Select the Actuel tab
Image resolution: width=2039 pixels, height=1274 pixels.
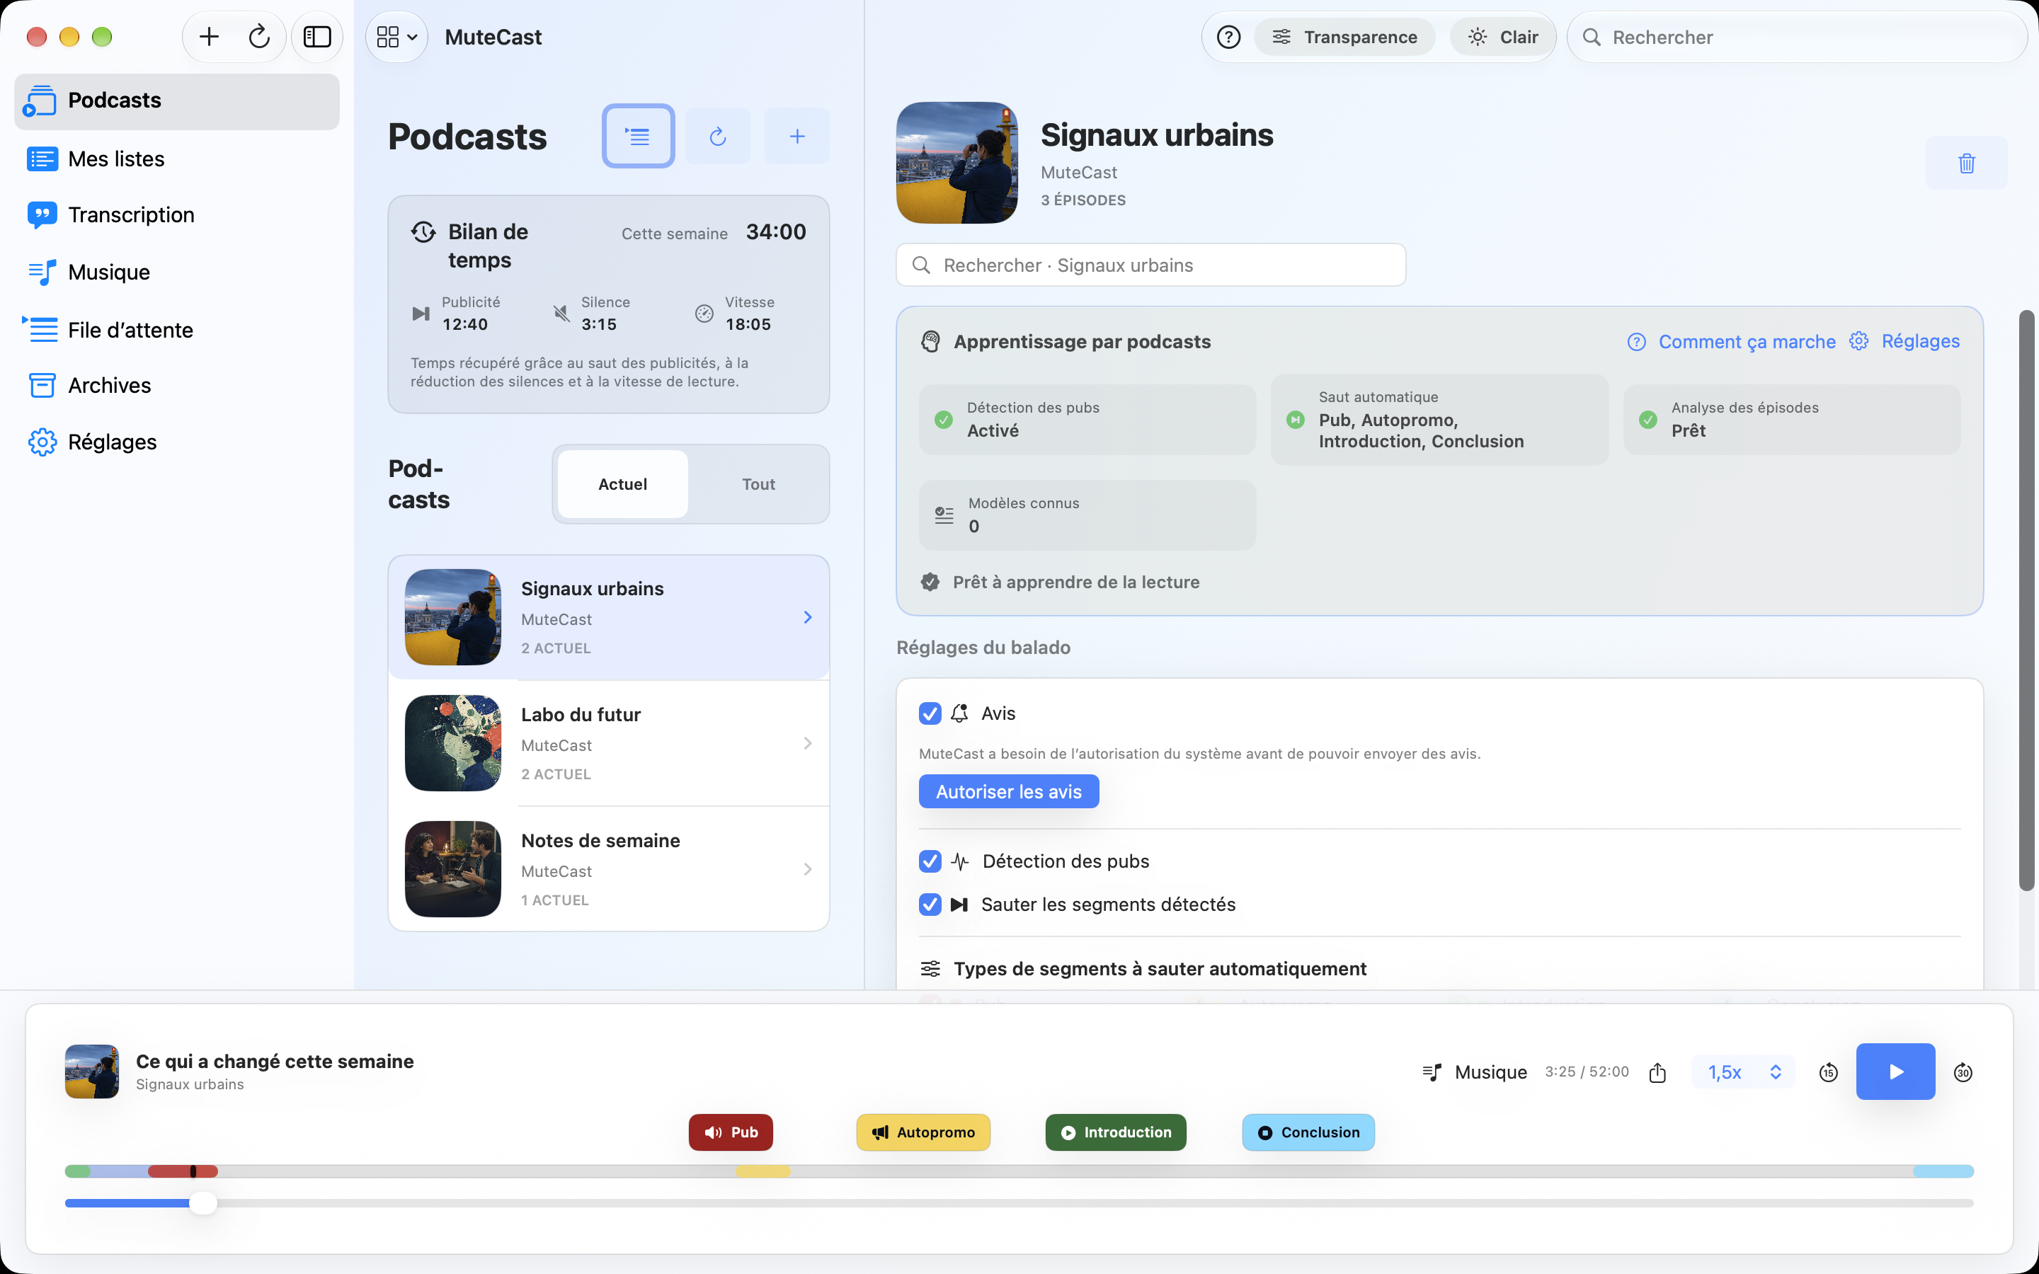pyautogui.click(x=622, y=483)
